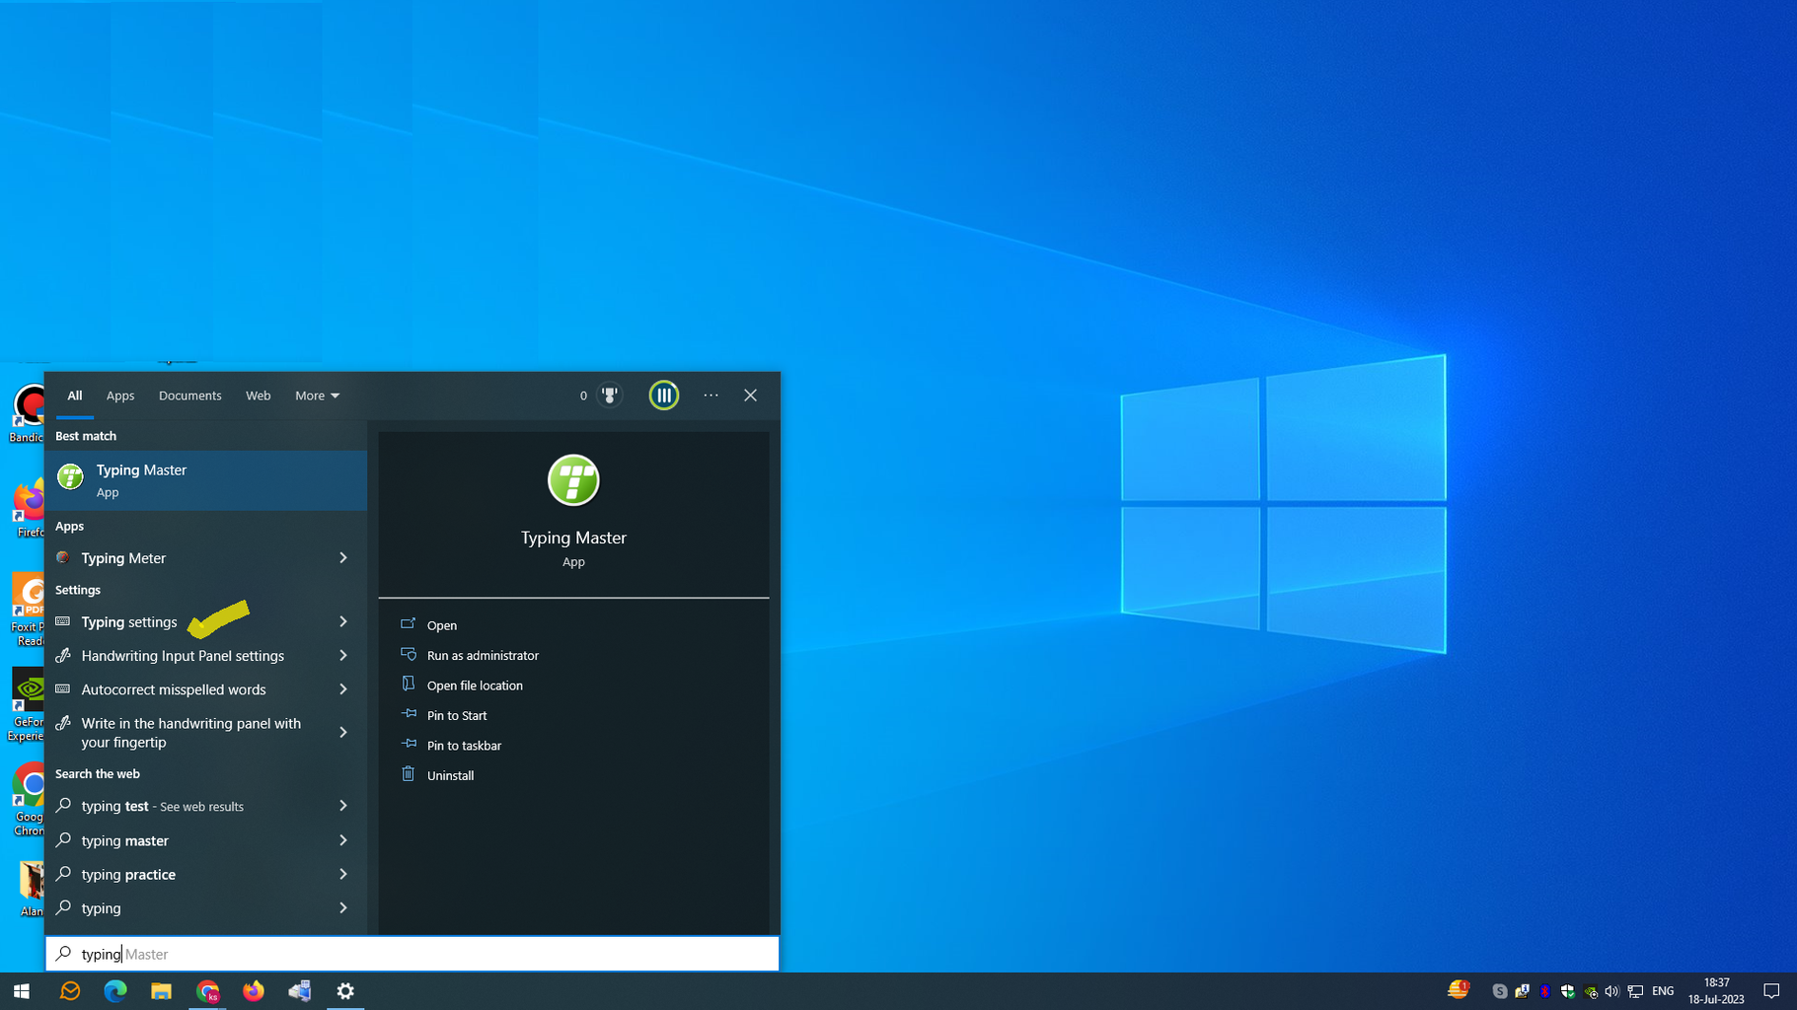Open Settings gear on taskbar

click(x=345, y=991)
